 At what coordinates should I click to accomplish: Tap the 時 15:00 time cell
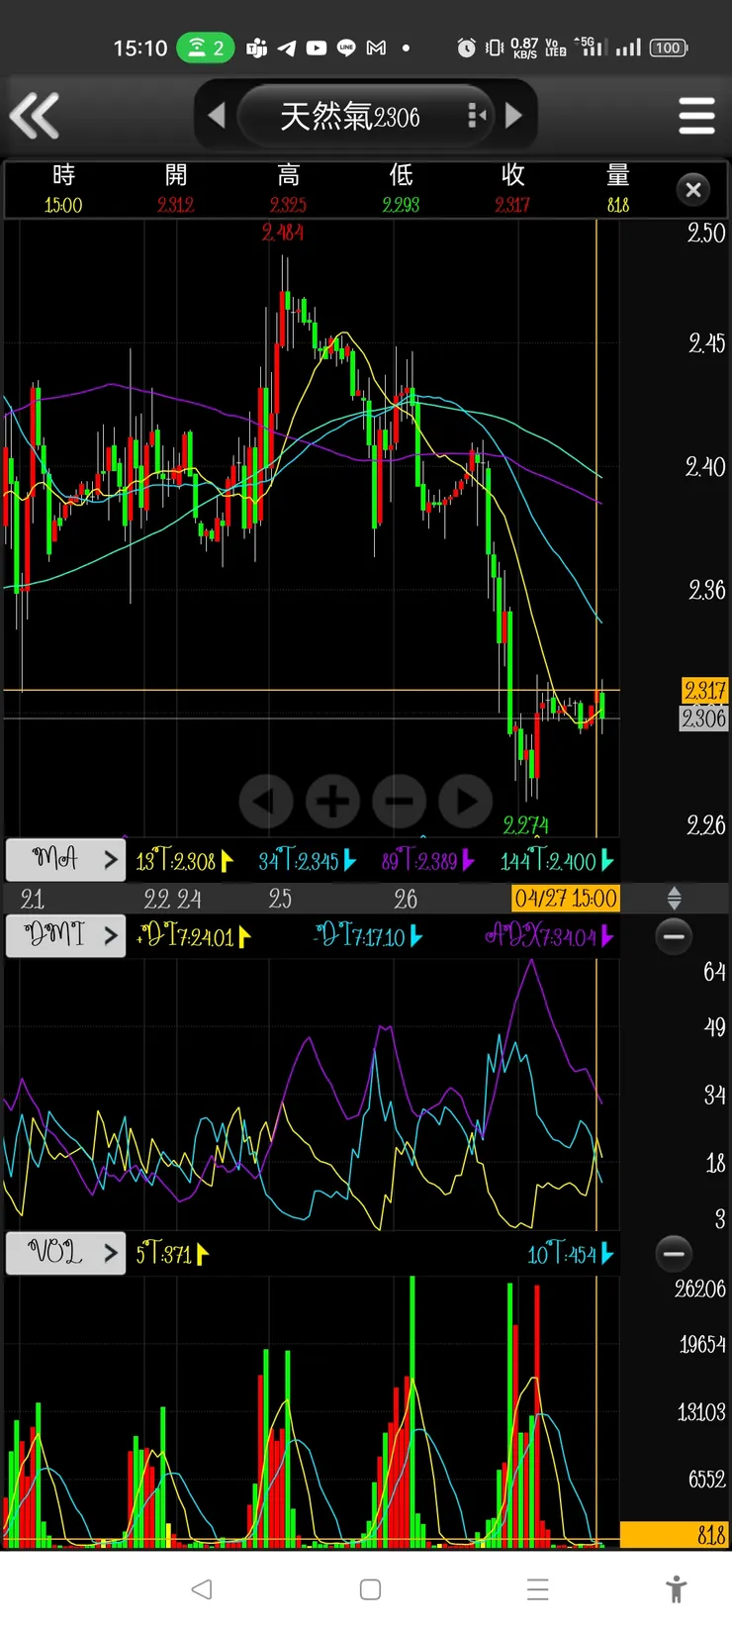(x=63, y=189)
